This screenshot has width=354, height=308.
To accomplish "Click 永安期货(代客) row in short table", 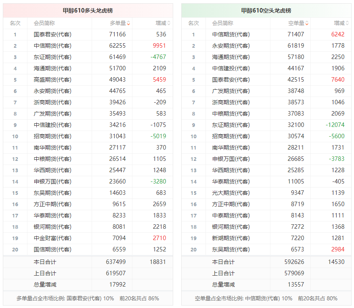I will (266, 46).
